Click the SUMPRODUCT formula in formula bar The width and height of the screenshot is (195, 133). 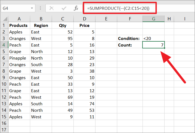point(118,8)
